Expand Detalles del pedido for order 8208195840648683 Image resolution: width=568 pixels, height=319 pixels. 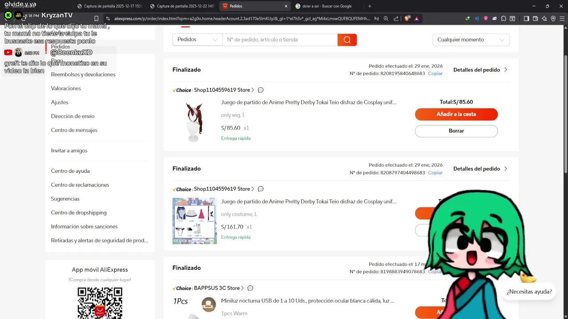click(x=480, y=70)
